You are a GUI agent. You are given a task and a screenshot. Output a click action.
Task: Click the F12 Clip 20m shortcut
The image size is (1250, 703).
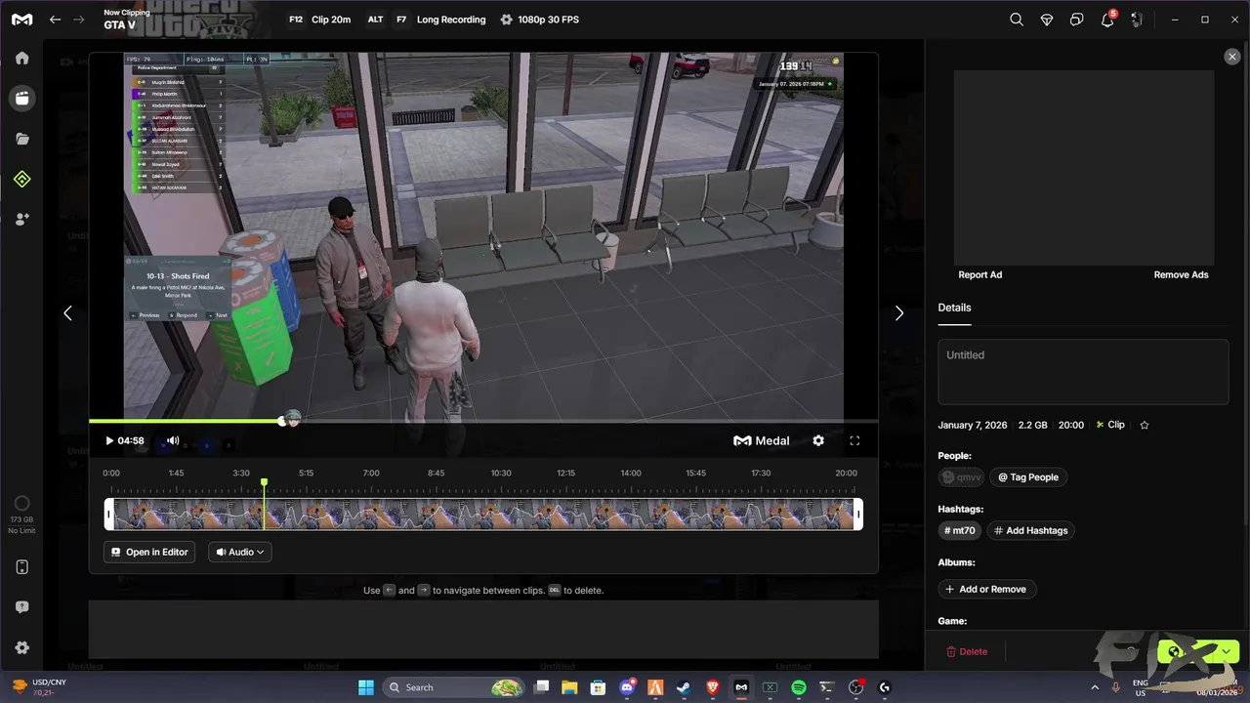pyautogui.click(x=319, y=20)
